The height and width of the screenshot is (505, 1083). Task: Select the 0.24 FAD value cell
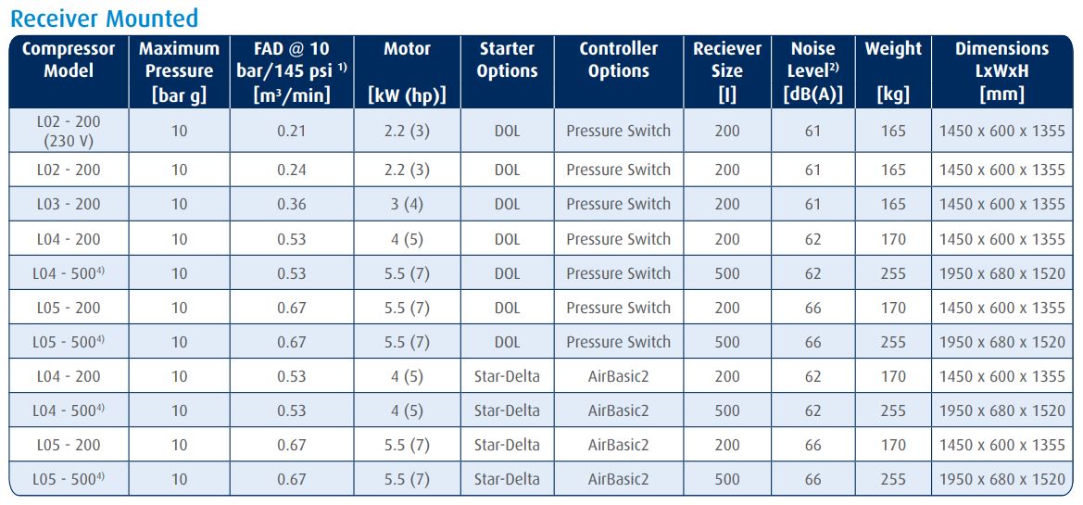click(292, 170)
